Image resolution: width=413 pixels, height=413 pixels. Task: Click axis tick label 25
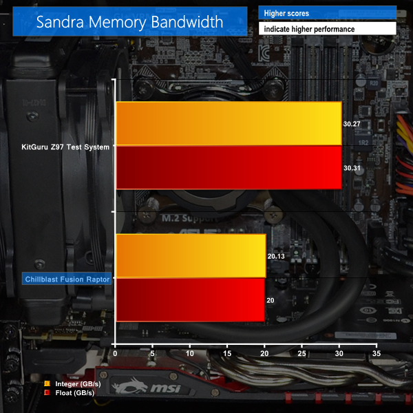[302, 354]
